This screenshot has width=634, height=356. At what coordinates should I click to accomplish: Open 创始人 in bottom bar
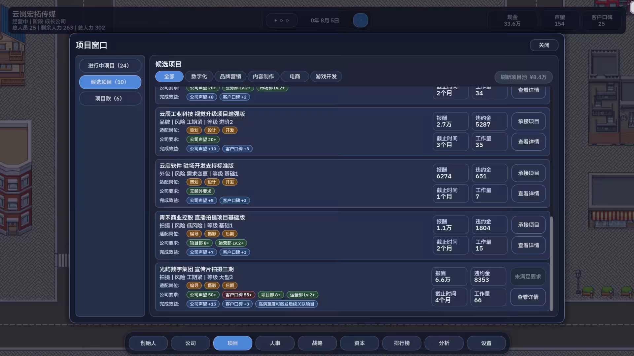(148, 343)
